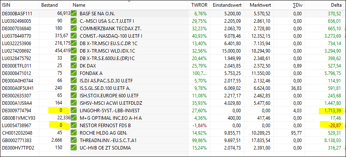Click the Name column header
346x157 pixels.
coord(79,5)
